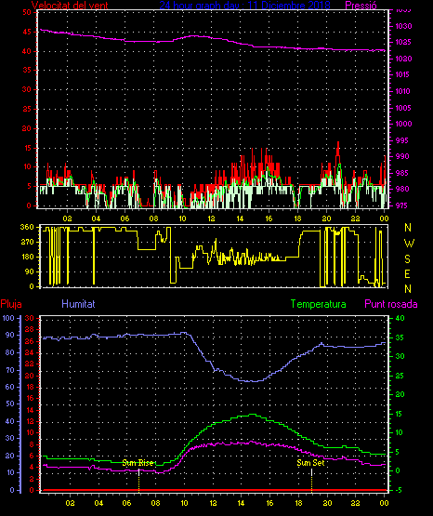Image resolution: width=433 pixels, height=516 pixels.
Task: Click '1015' on the pressure axis
Action: coord(402,74)
